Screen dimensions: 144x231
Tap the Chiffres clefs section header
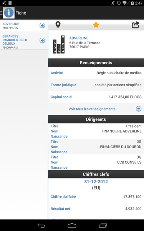point(96,174)
